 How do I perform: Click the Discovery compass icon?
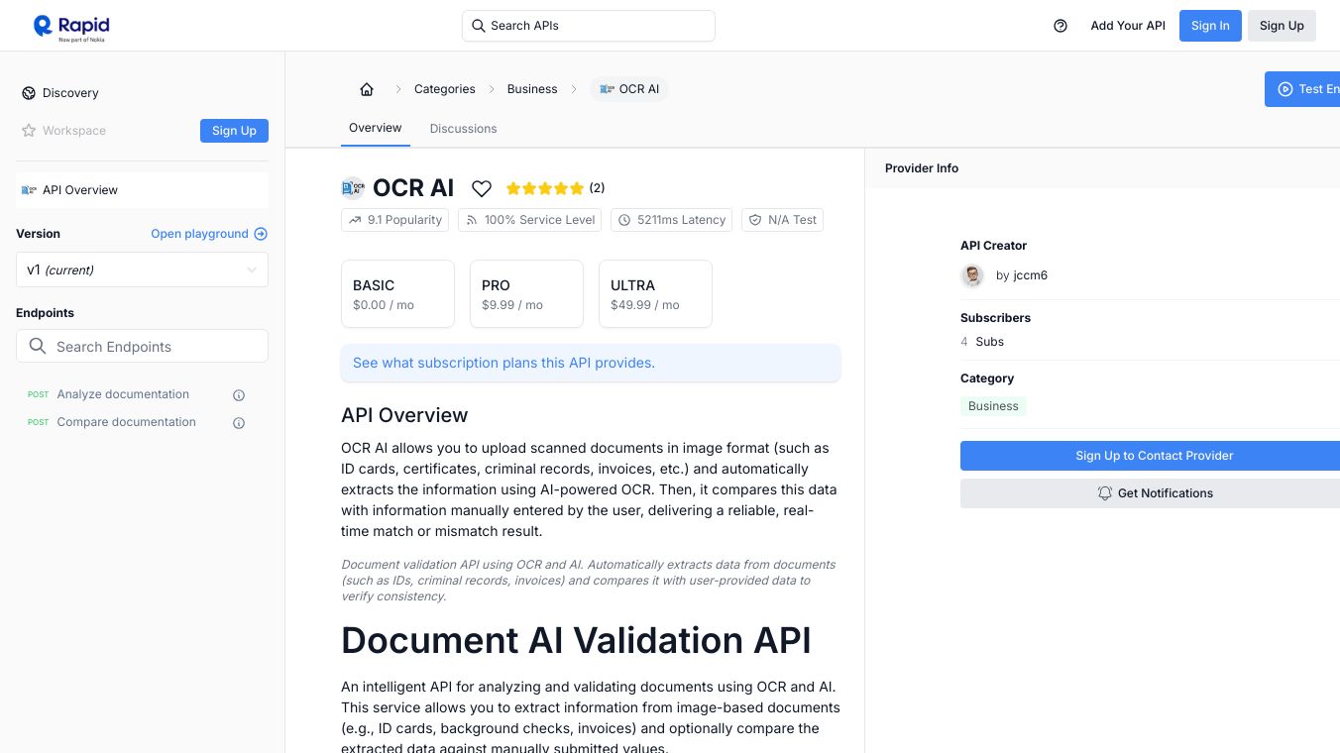(x=29, y=93)
